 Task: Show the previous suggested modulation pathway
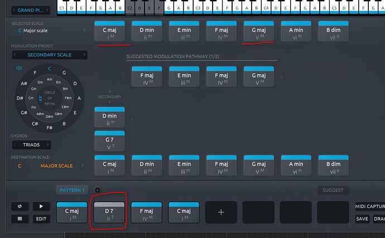(x=124, y=77)
